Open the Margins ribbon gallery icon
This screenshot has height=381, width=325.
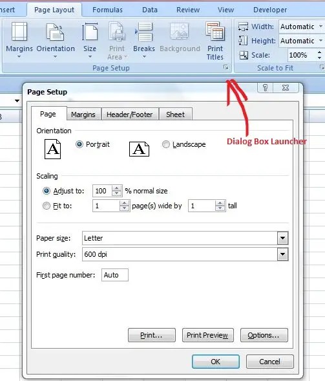[19, 32]
